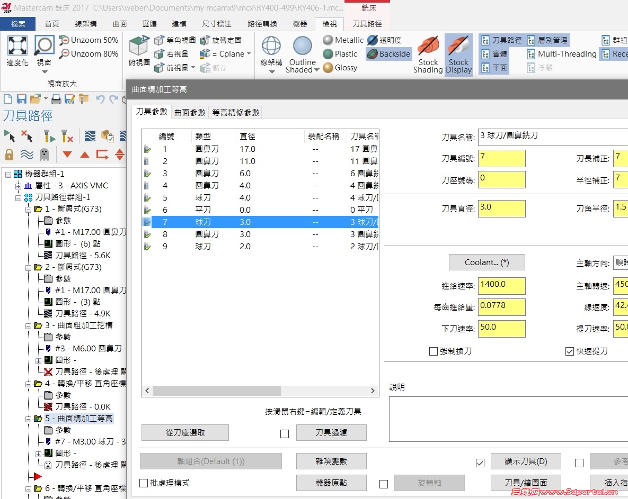
Task: Click the Undo arrow icon
Action: (100, 99)
